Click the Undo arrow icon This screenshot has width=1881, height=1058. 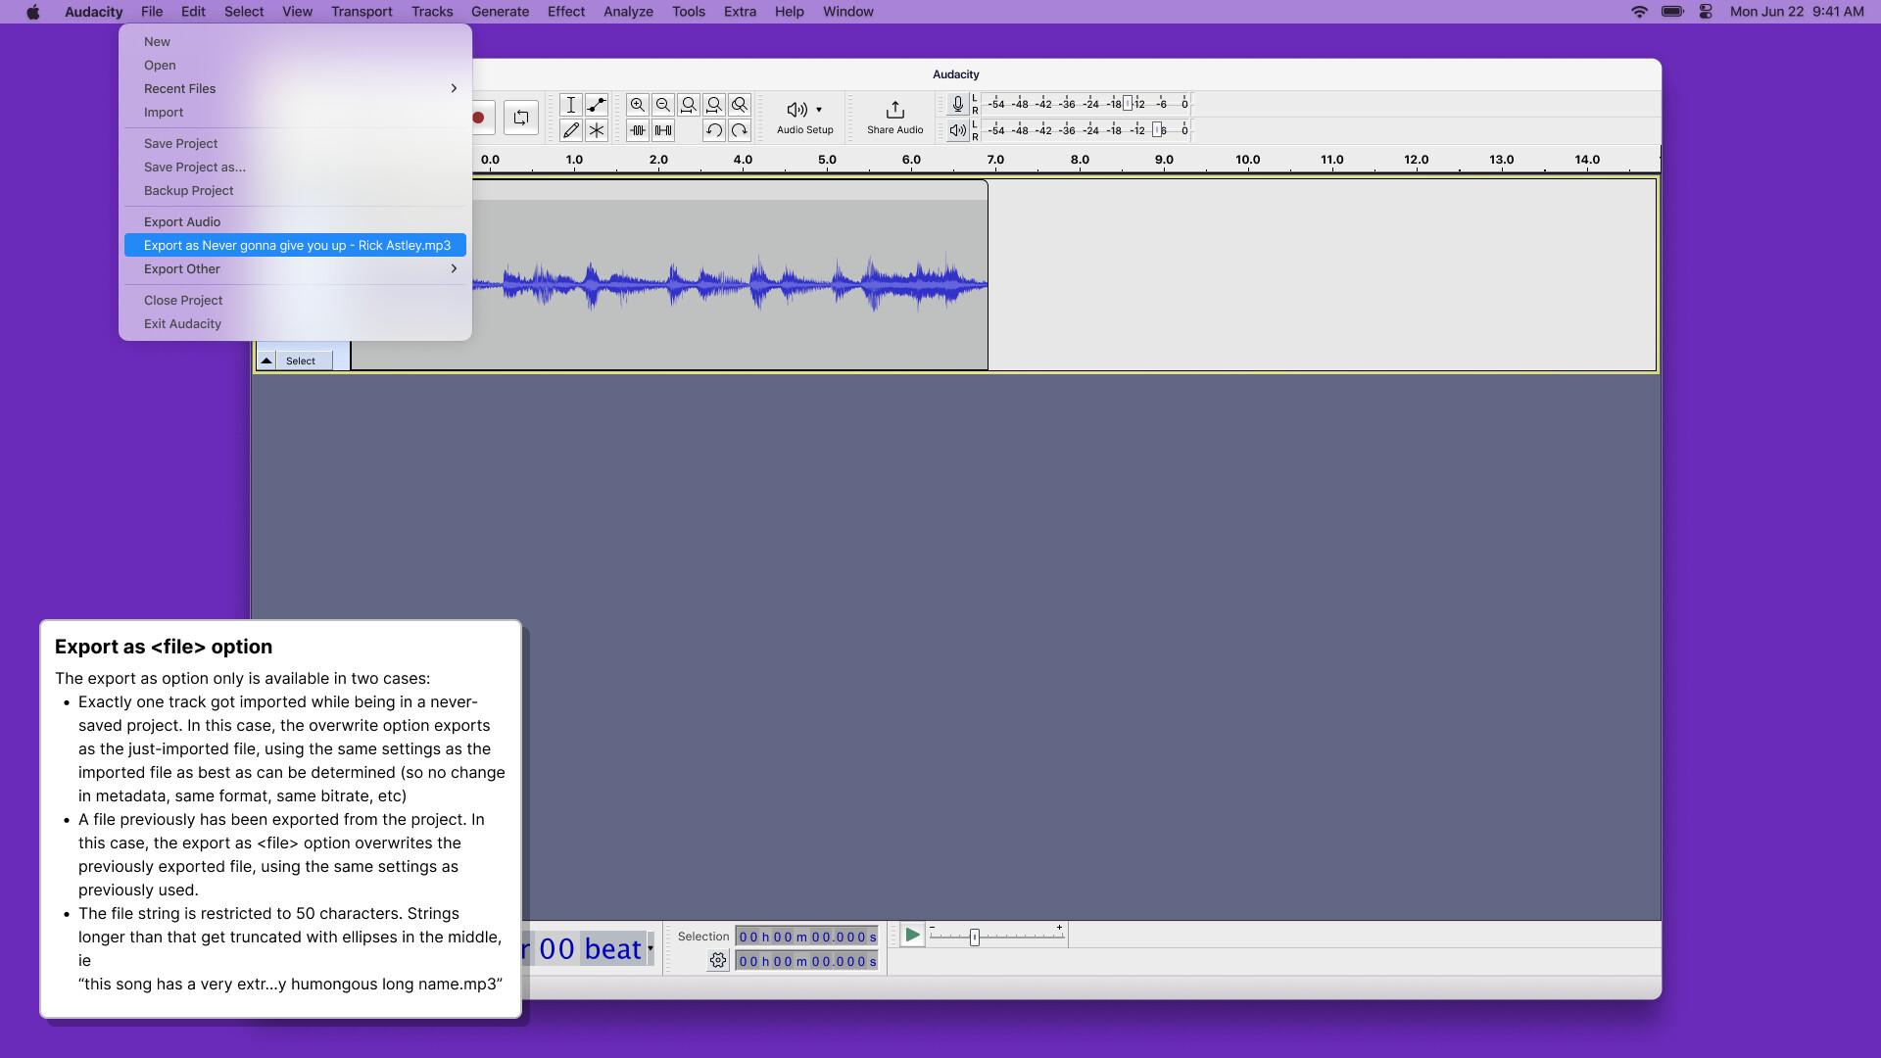coord(714,130)
